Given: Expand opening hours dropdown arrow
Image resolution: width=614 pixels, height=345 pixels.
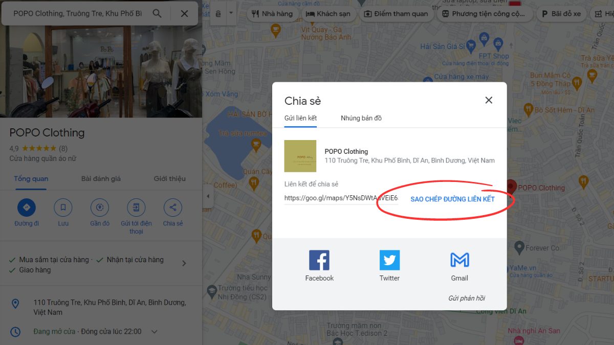Looking at the screenshot, I should pyautogui.click(x=154, y=332).
